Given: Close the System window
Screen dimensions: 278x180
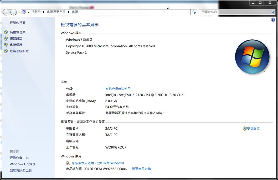Looking at the screenshot, I should coord(270,3).
